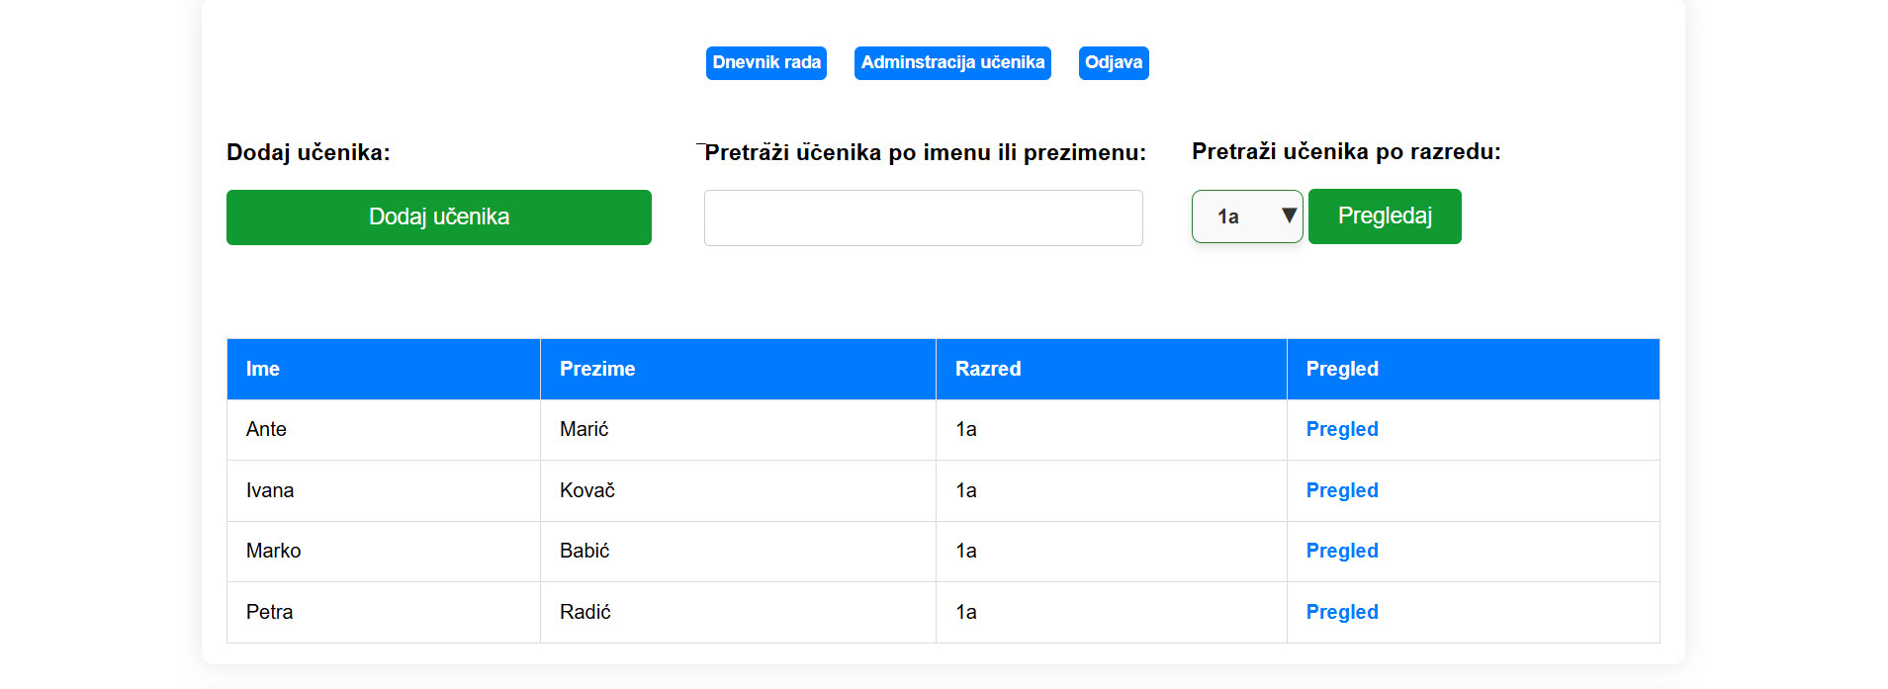Click the Ime column header
1888x689 pixels.
click(x=263, y=369)
